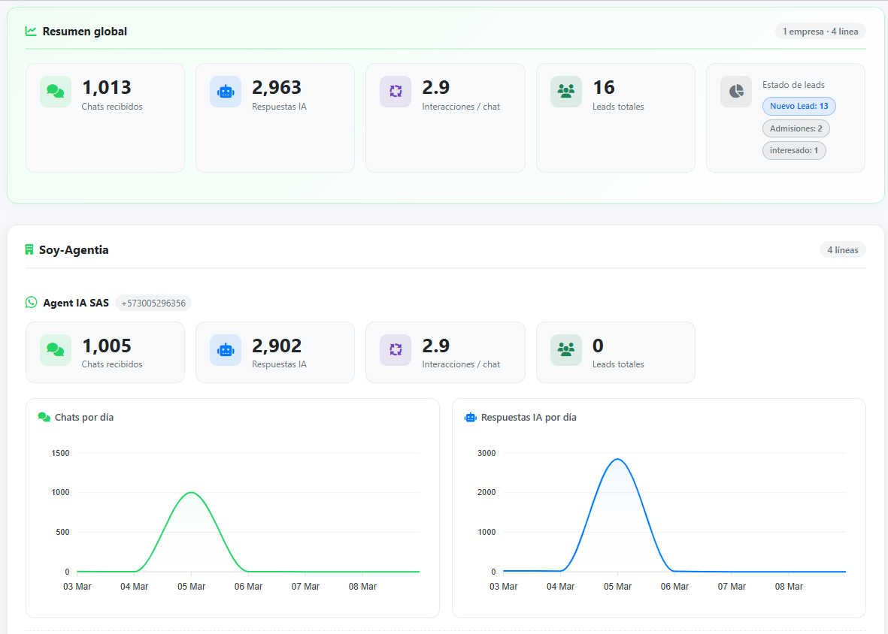The width and height of the screenshot is (888, 634).
Task: Select the interesado: 1 status chip
Action: pos(794,150)
